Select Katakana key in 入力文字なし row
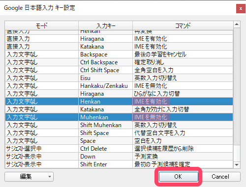246x187 pixels. 105,109
